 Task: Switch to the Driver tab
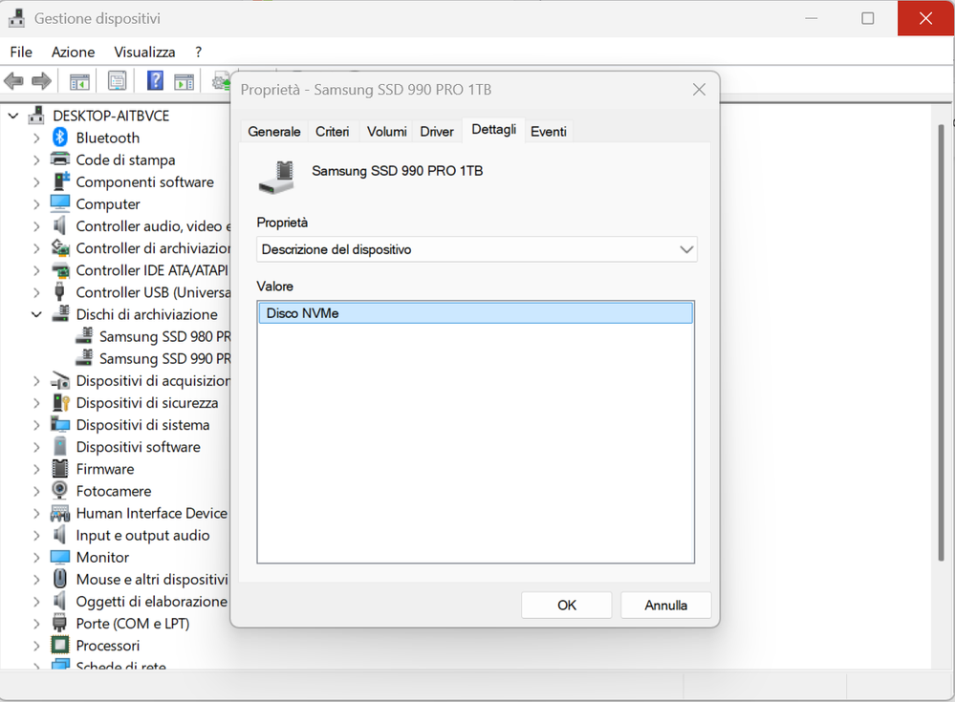tap(437, 132)
